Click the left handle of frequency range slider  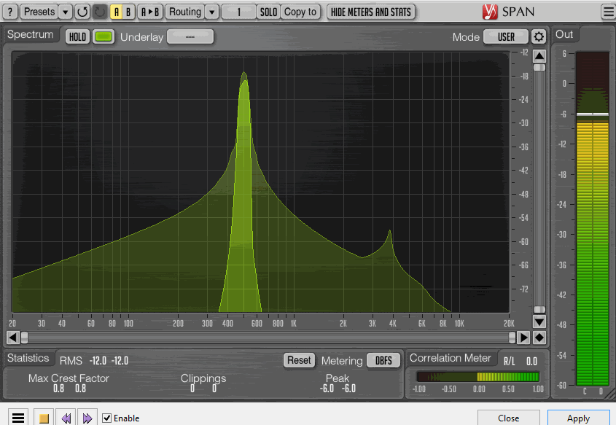(x=24, y=338)
